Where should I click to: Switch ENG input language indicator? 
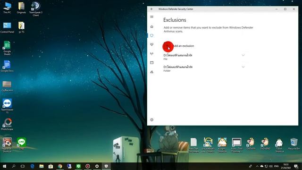[x=277, y=166]
